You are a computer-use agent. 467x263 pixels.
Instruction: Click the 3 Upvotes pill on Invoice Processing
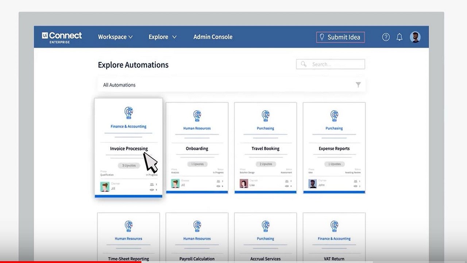click(x=128, y=165)
